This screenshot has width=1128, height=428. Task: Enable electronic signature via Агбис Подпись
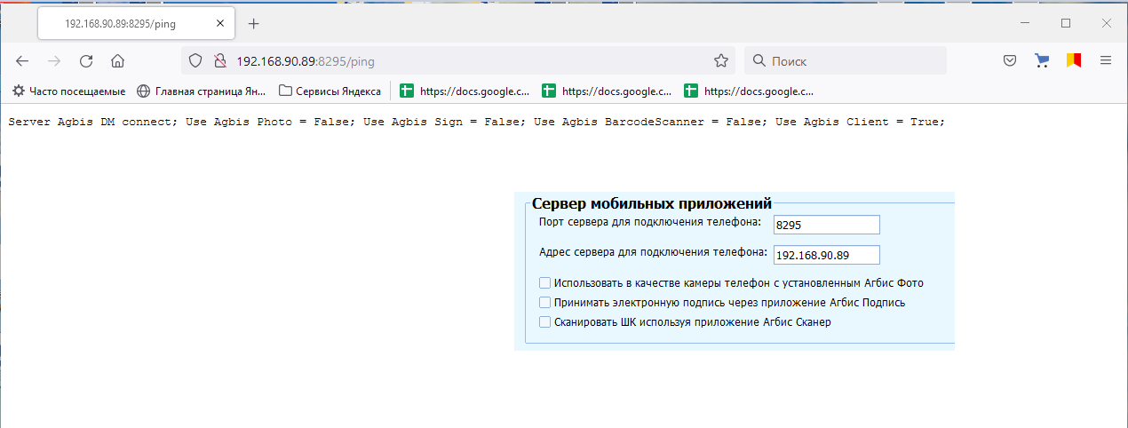click(x=545, y=303)
